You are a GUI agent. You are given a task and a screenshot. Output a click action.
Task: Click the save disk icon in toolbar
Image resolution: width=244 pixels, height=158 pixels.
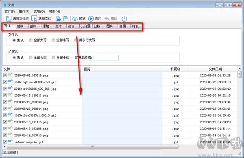(66, 19)
